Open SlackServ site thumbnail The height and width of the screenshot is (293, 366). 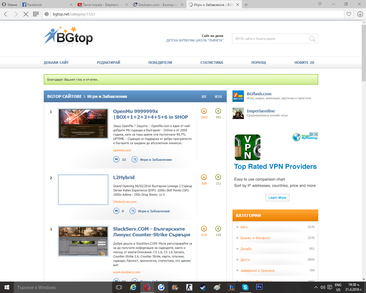pyautogui.click(x=83, y=241)
